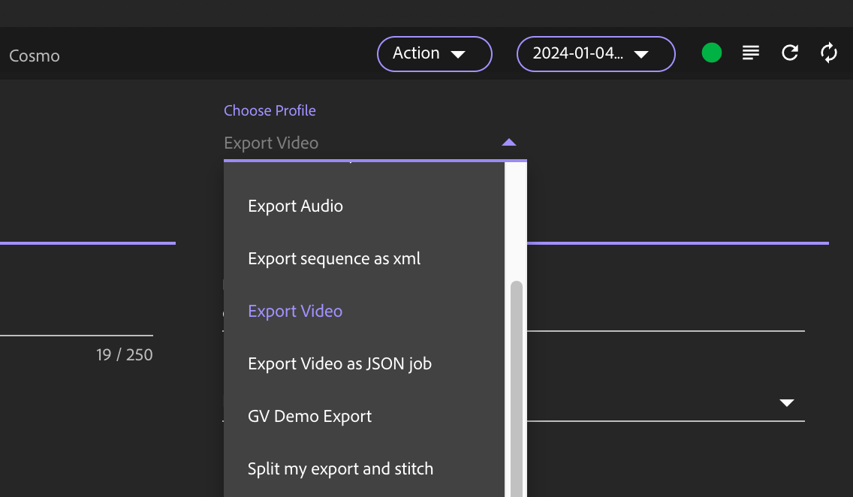Open the 2024-01-04 date dropdown

click(x=595, y=54)
